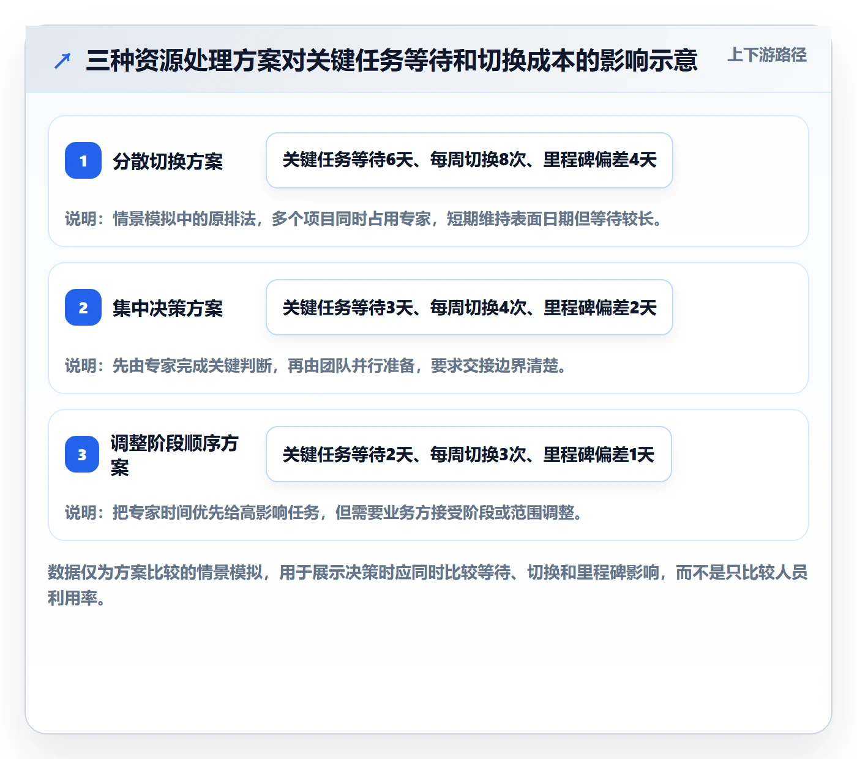Click the 关键任务等待3天 metrics box
The image size is (857, 759).
pyautogui.click(x=470, y=307)
